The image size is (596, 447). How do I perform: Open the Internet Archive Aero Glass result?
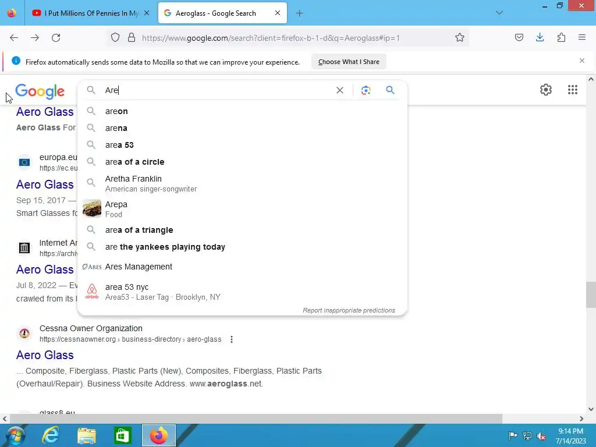point(45,269)
